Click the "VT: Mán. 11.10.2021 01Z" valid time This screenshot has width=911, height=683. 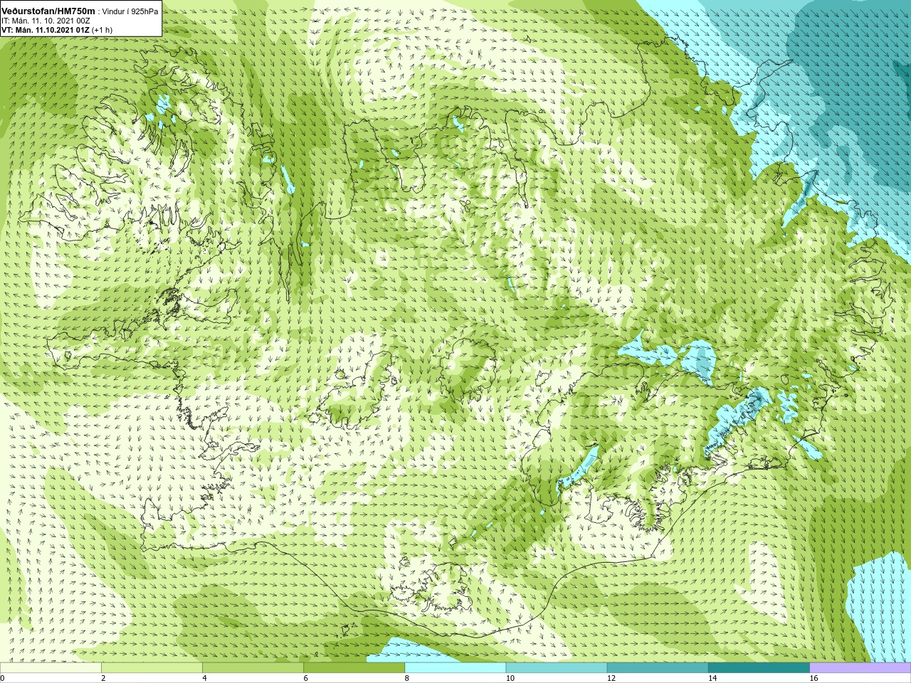pyautogui.click(x=45, y=30)
